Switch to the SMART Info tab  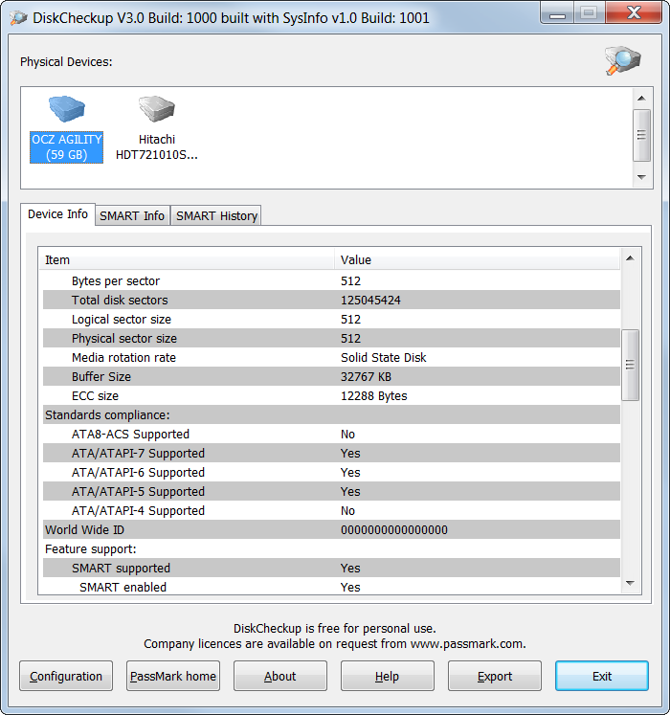tap(132, 215)
